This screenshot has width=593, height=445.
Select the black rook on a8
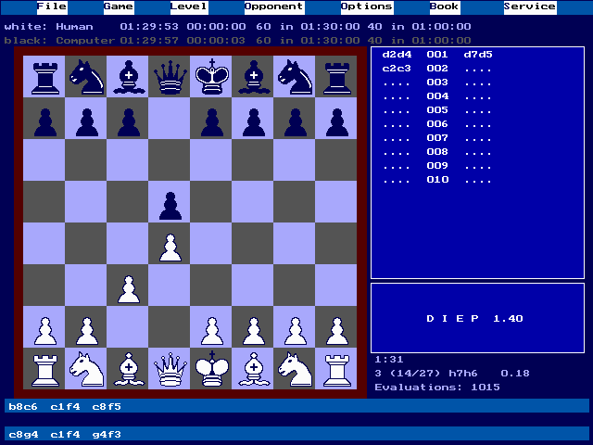coord(45,78)
